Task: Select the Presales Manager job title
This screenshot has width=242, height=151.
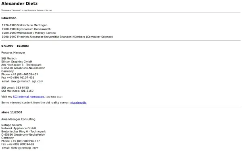Action: (x=13, y=53)
